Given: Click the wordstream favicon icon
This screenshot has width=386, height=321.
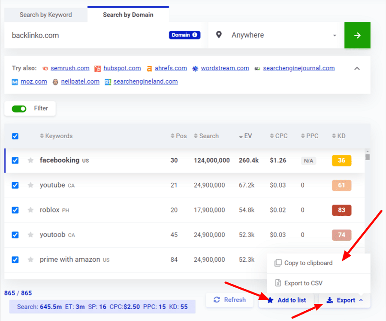Looking at the screenshot, I should (x=195, y=69).
